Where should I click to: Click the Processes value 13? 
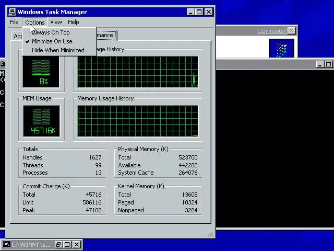(x=99, y=173)
